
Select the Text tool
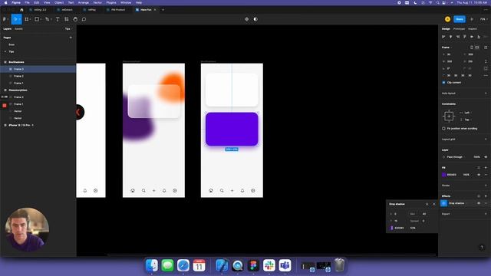58,19
